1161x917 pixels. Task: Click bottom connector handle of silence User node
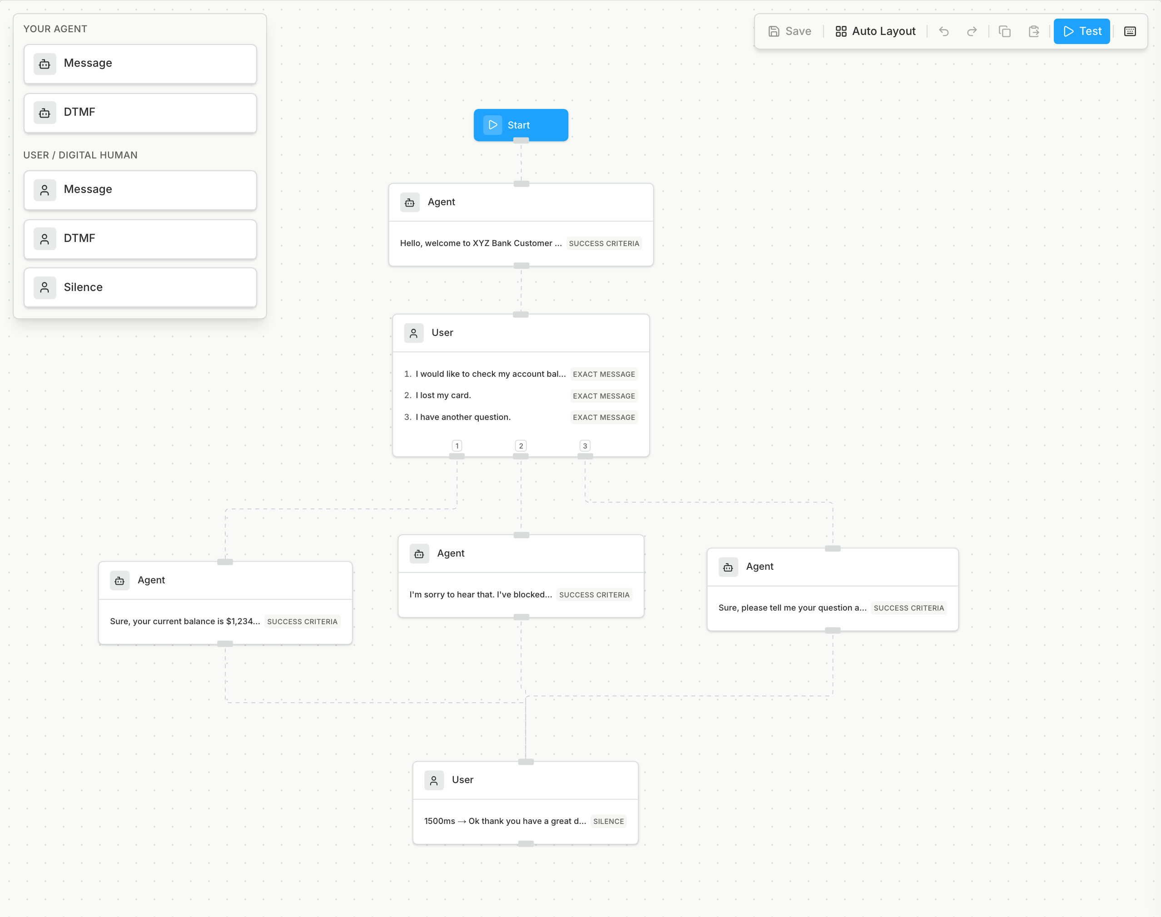click(x=526, y=843)
